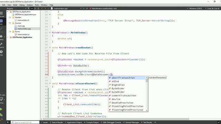Close Projects pane with its header icon

pos(38,8)
